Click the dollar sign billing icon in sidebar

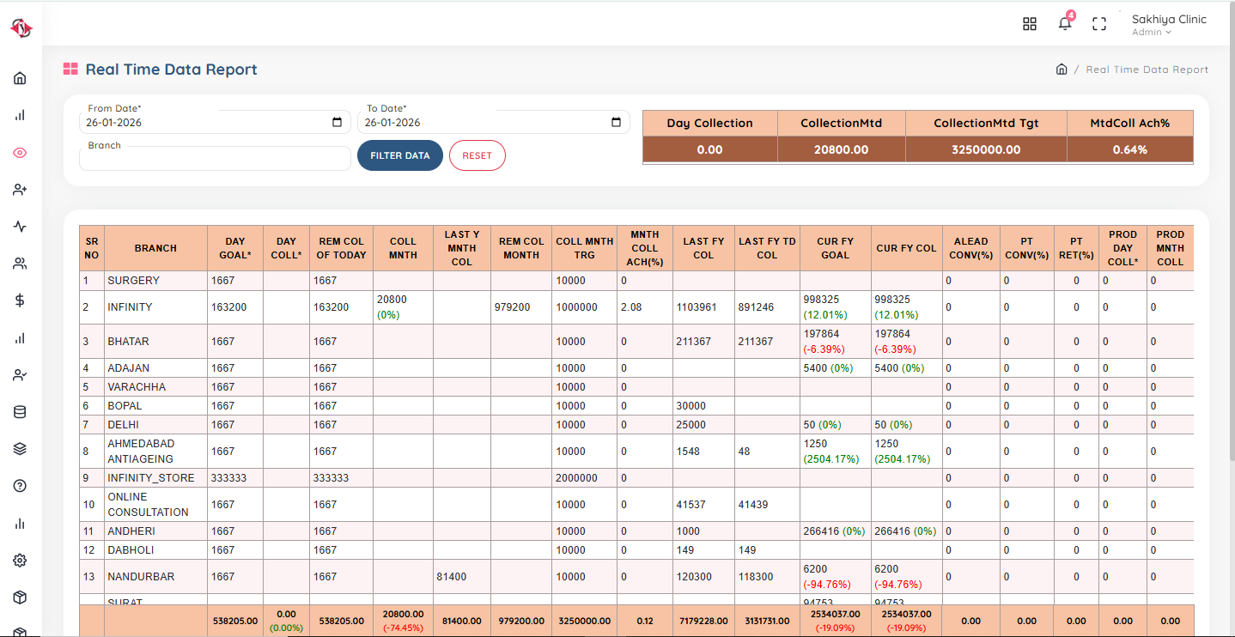(x=19, y=300)
